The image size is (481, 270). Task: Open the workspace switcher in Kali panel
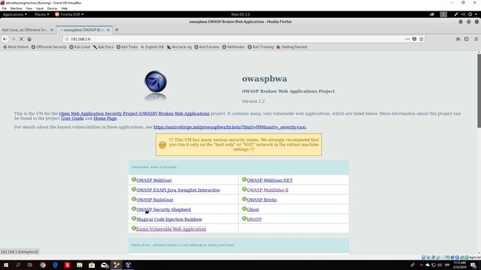[x=443, y=14]
